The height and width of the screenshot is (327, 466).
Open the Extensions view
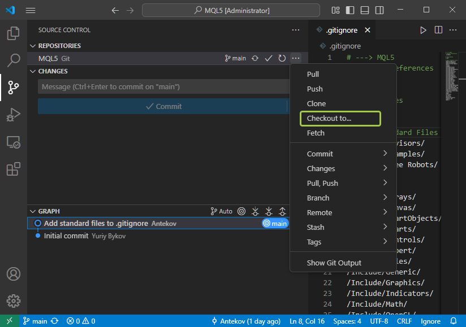[14, 169]
